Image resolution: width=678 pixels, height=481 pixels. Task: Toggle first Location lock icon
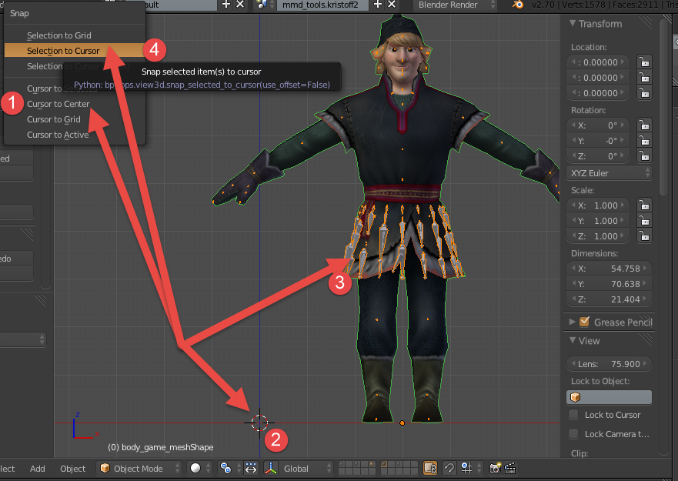tap(644, 62)
